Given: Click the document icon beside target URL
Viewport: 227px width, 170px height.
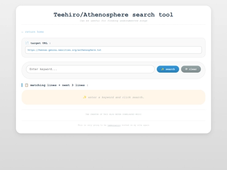Looking at the screenshot, I should [27, 43].
